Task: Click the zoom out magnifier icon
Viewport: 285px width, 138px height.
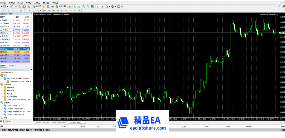Action: pyautogui.click(x=87, y=6)
